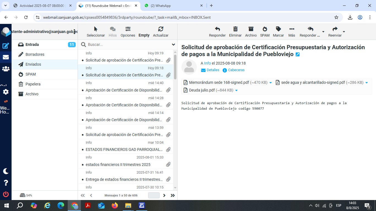Click the Cabeceras headers link
Viewport: 376px width, 211px height.
[x=236, y=70]
